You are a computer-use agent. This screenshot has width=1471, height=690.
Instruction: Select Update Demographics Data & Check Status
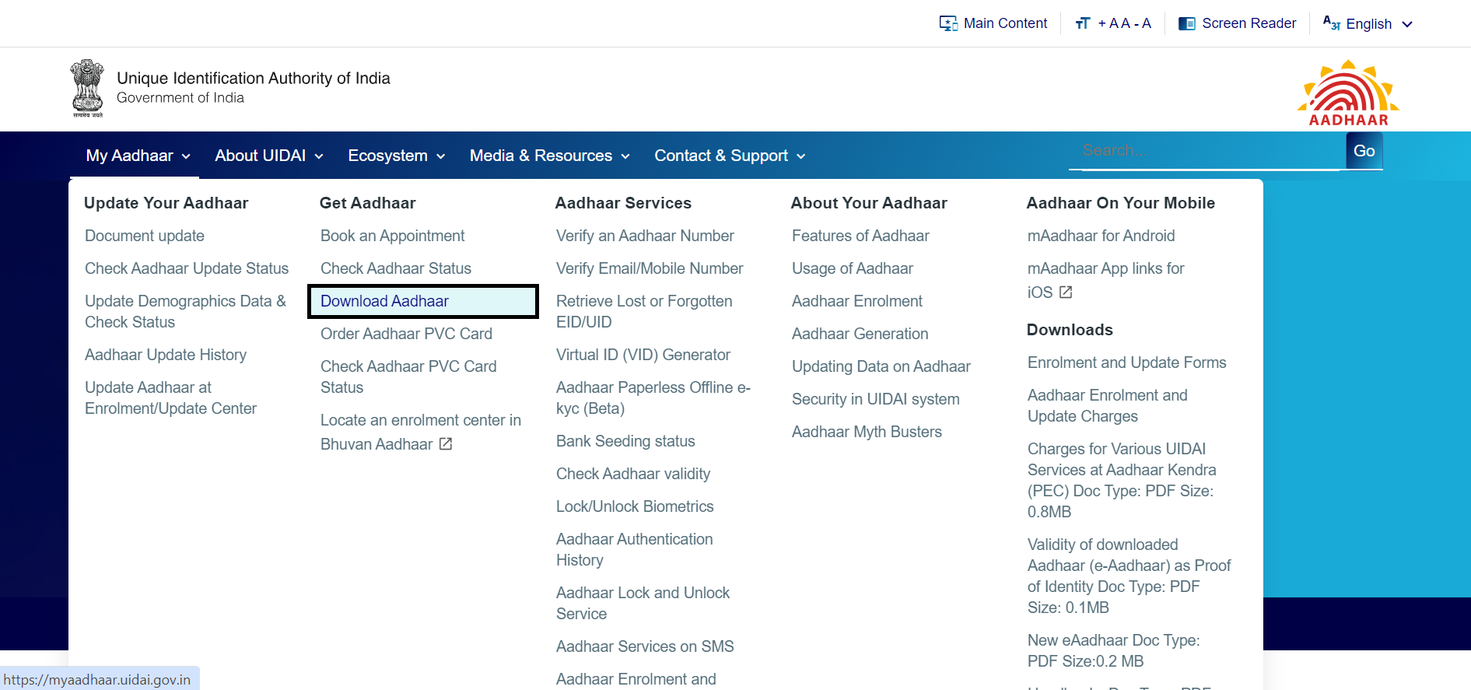(x=185, y=311)
